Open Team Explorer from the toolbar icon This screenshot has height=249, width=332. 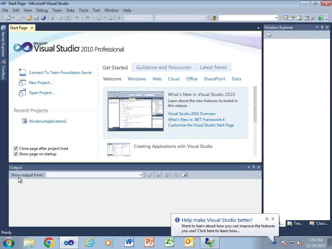(299, 18)
